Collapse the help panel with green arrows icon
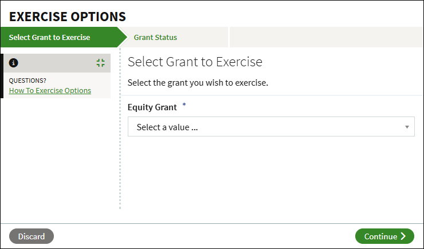424x249 pixels. point(101,63)
